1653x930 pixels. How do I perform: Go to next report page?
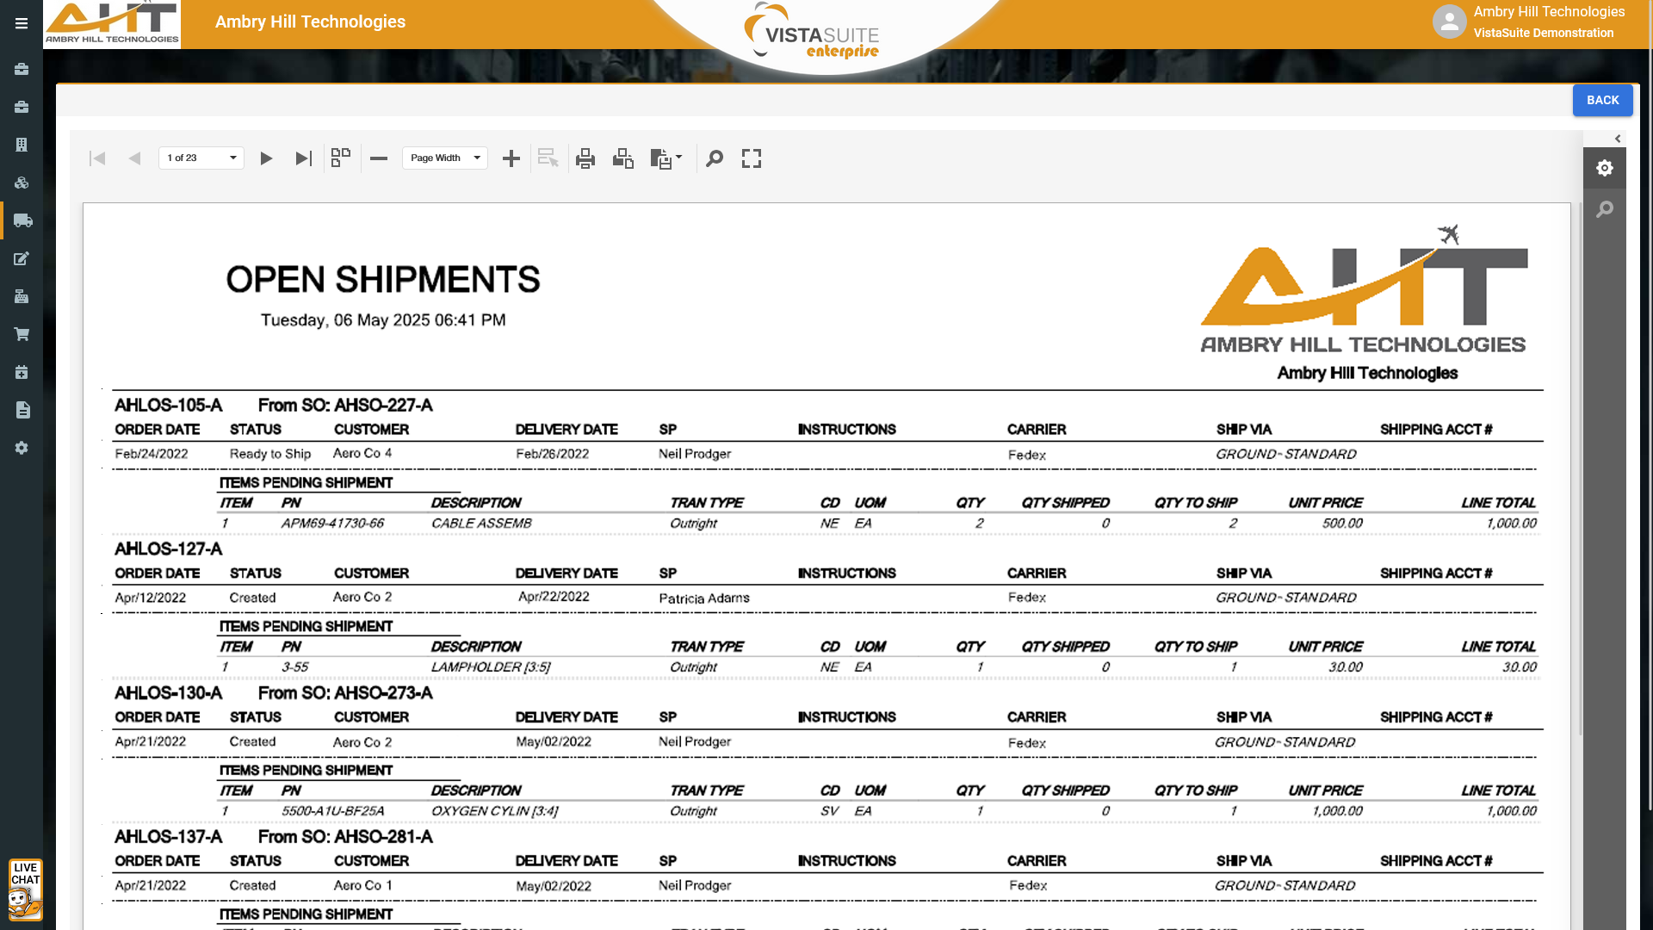point(266,158)
